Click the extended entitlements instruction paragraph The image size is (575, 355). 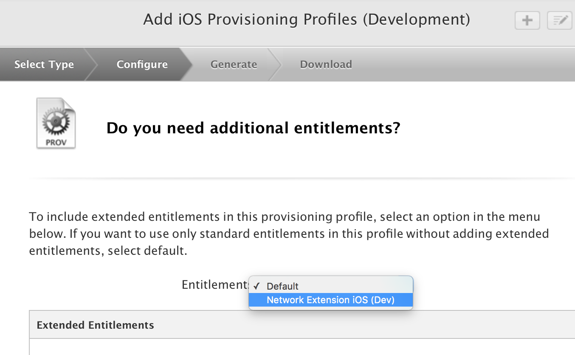pyautogui.click(x=289, y=234)
